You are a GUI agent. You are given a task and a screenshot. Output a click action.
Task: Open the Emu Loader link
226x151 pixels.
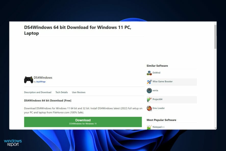(x=158, y=108)
